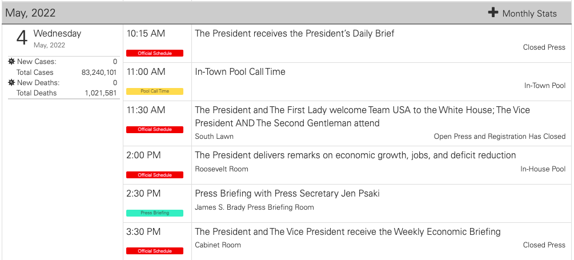Click the New Deaths virus icon

(11, 83)
